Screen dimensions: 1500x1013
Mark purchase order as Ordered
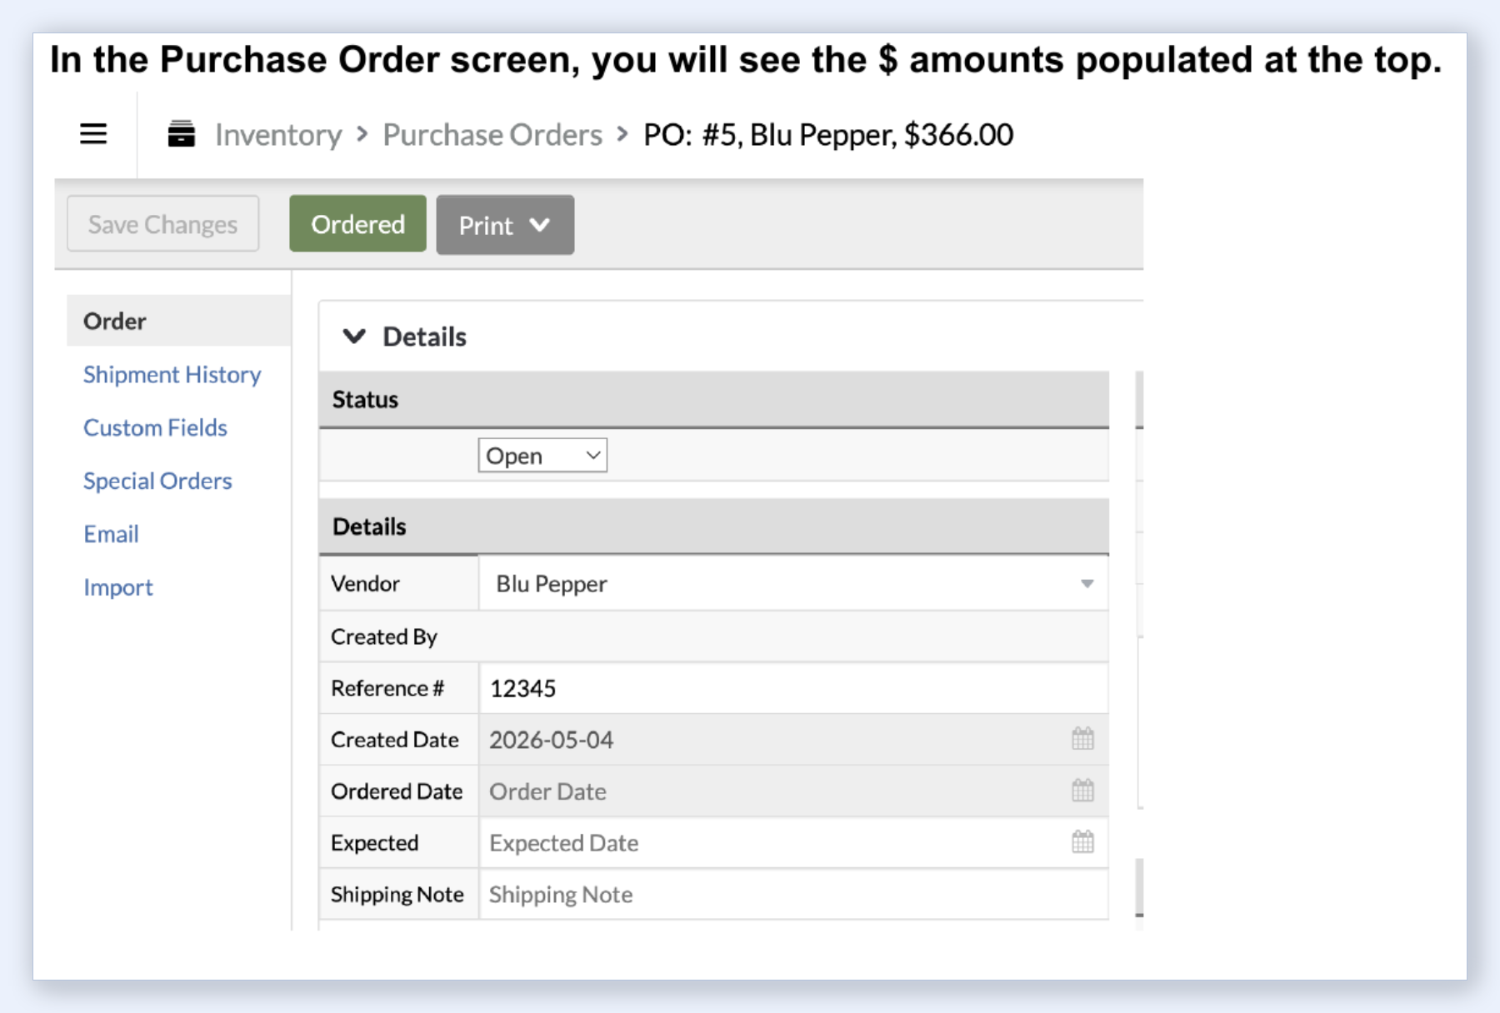[357, 224]
